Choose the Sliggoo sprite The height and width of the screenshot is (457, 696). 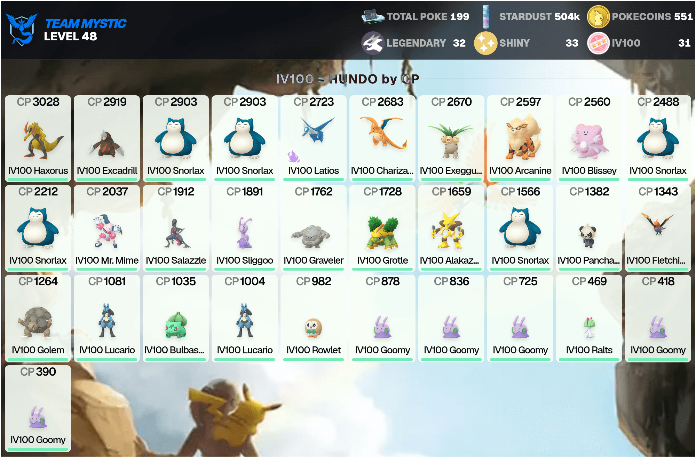(245, 233)
